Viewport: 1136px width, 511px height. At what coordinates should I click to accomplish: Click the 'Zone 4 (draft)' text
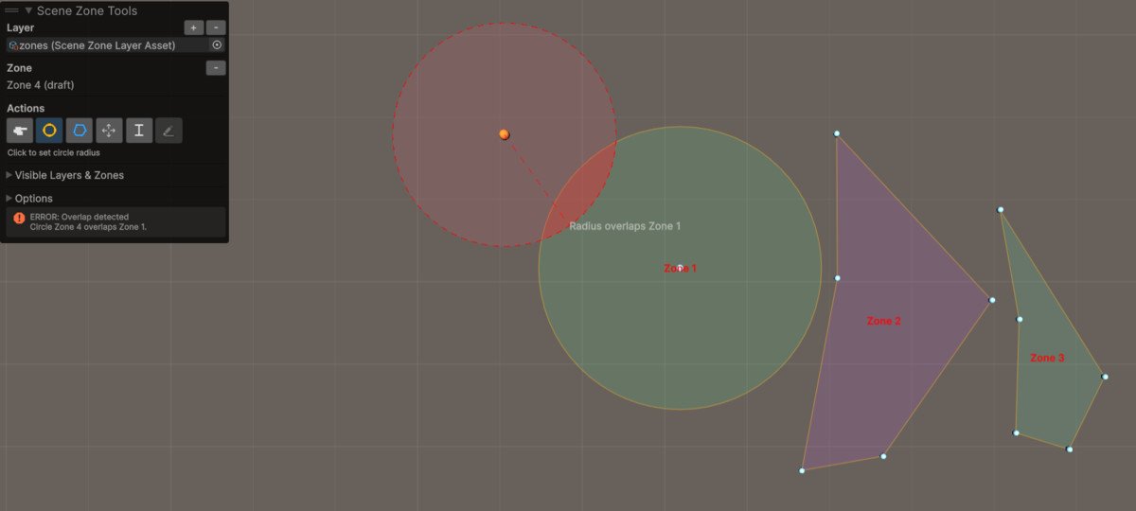(x=41, y=85)
